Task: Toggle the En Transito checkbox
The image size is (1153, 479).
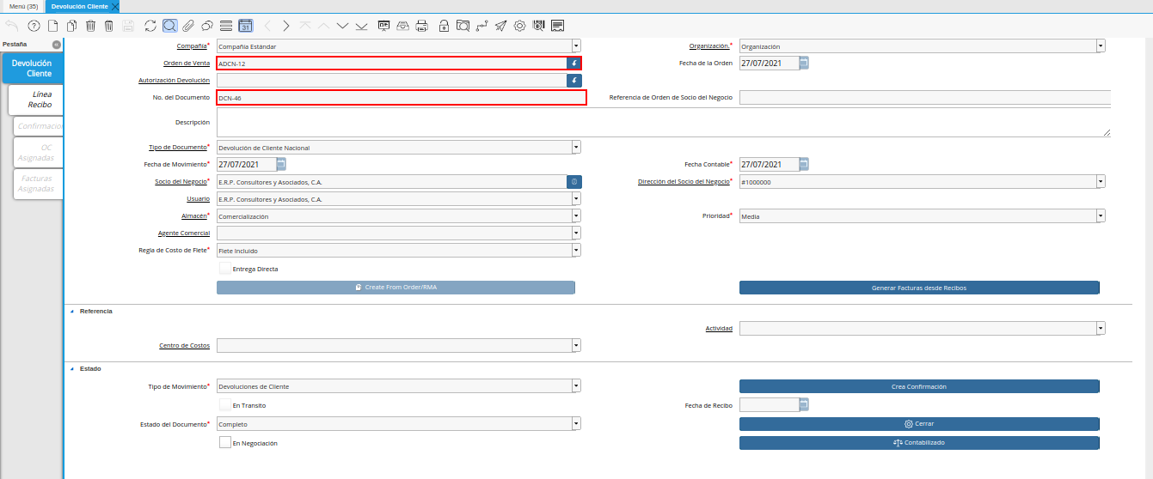Action: [224, 404]
